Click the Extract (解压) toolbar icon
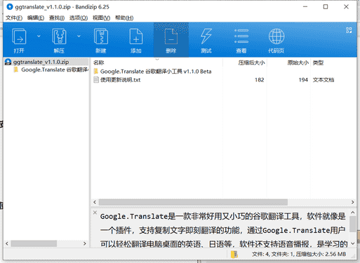Viewport: 360px width, 263px height. (x=59, y=36)
